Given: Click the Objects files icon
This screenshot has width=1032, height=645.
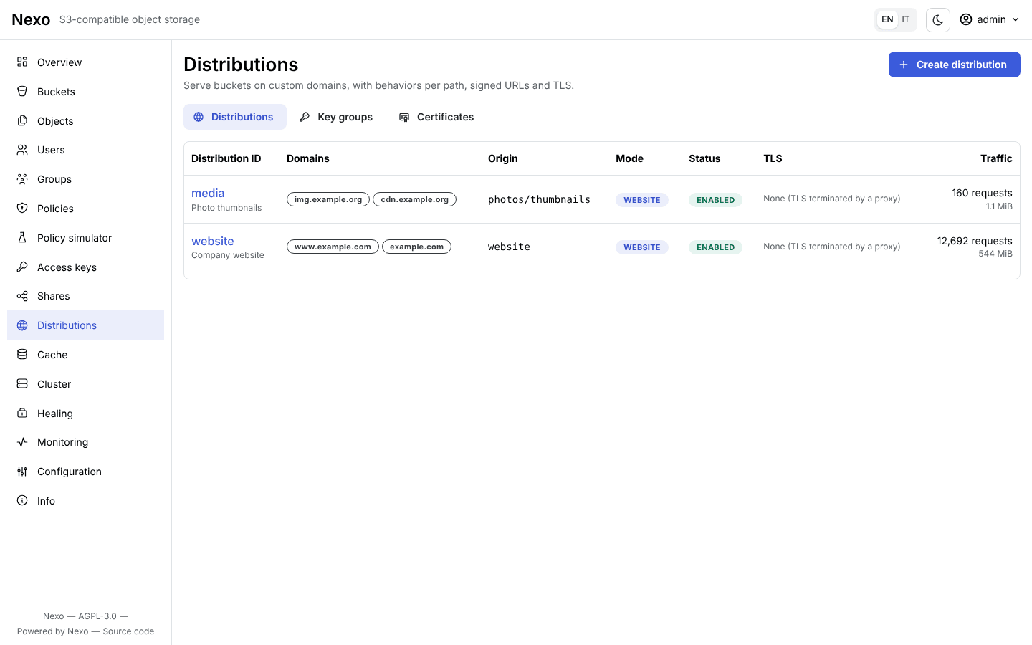Looking at the screenshot, I should 22,121.
